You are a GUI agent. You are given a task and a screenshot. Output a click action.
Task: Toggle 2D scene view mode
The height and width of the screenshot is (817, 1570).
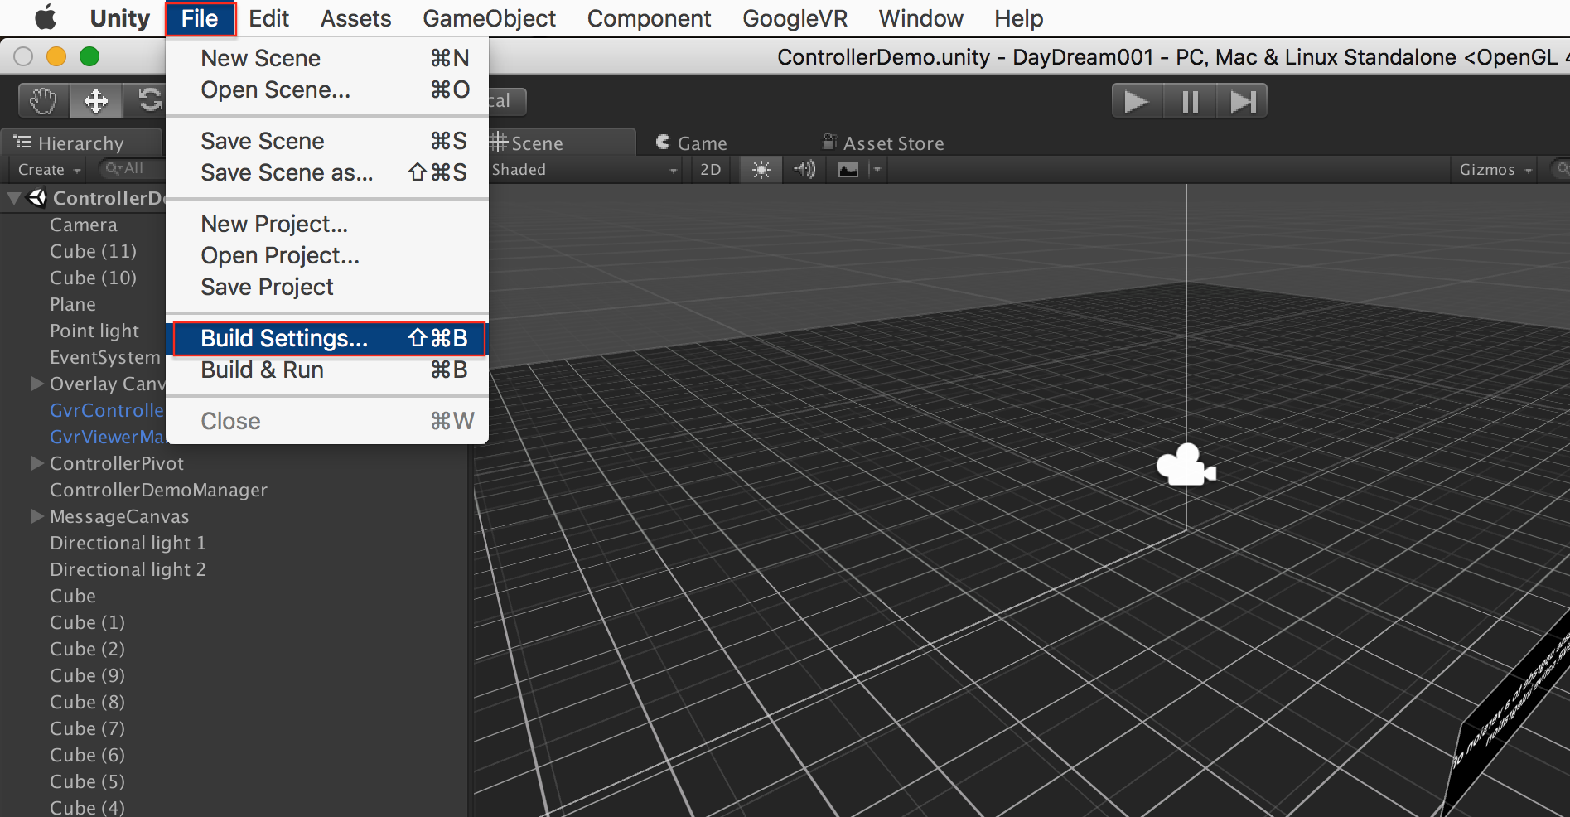[711, 170]
